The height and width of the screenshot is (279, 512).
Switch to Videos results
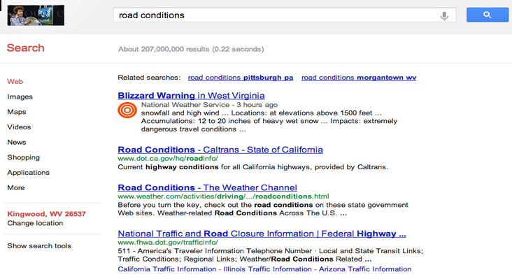click(x=19, y=127)
